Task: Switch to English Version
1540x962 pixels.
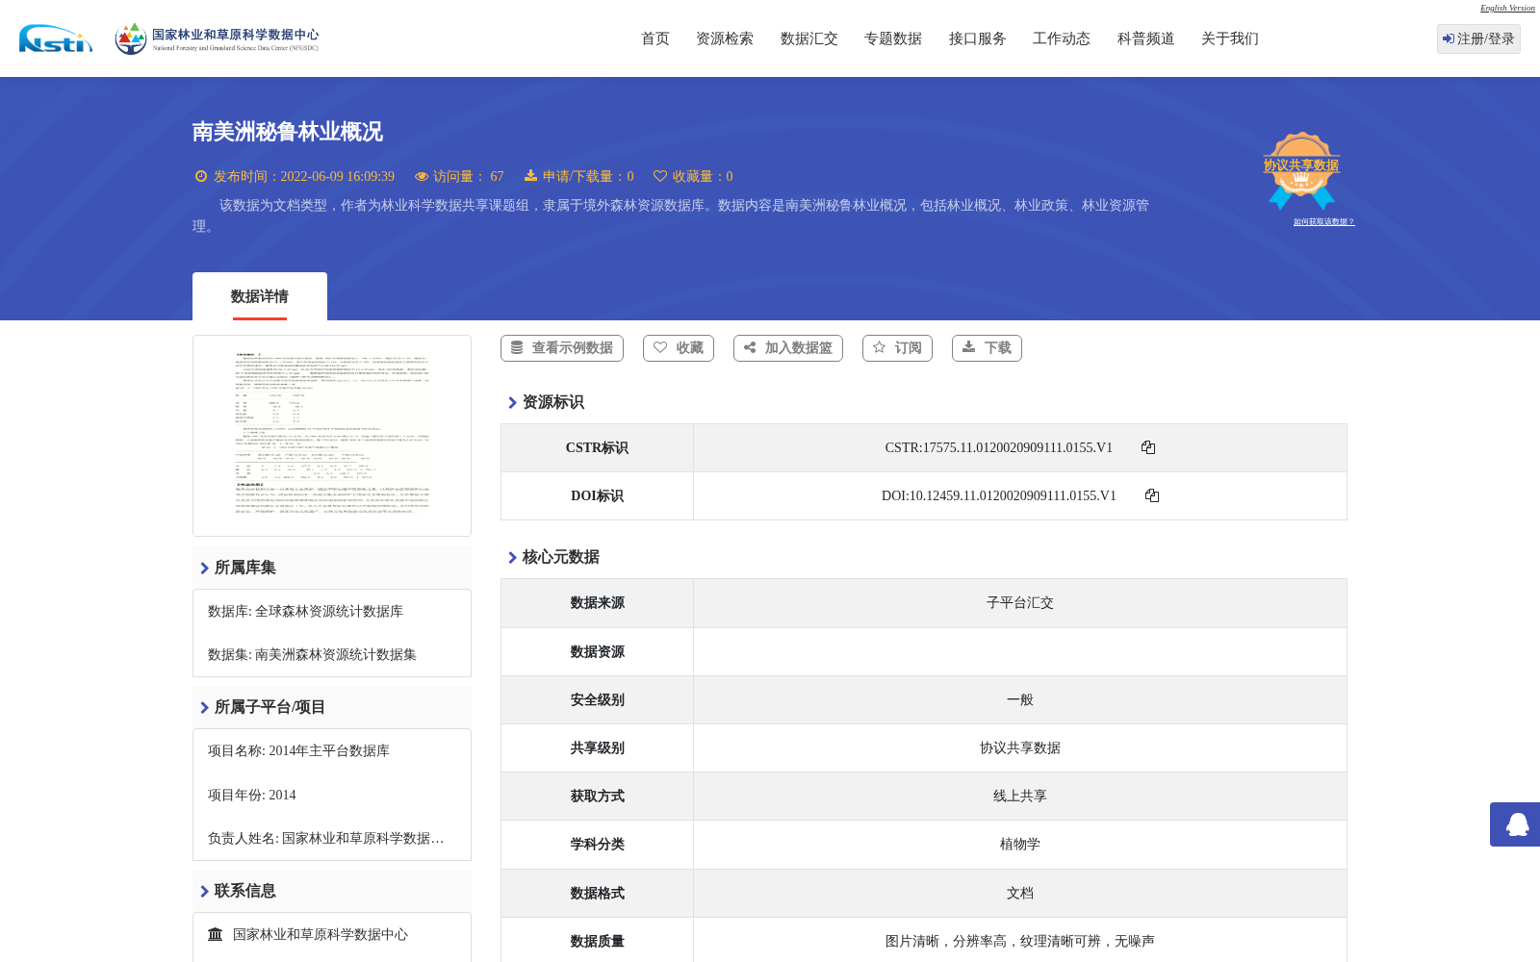Action: coord(1507,8)
